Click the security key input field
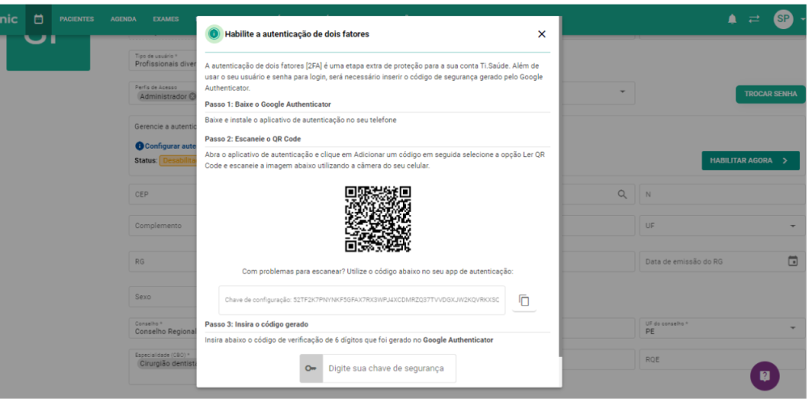 pyautogui.click(x=389, y=369)
